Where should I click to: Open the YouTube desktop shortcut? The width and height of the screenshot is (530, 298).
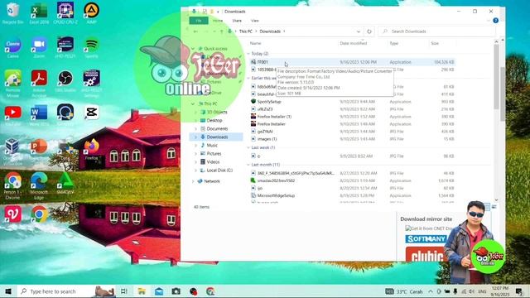[12, 115]
